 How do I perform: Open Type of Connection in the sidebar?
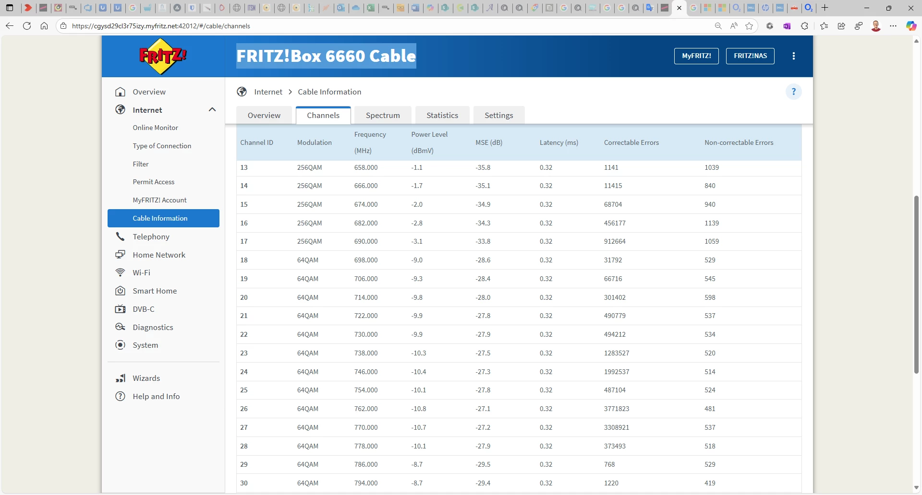tap(162, 146)
